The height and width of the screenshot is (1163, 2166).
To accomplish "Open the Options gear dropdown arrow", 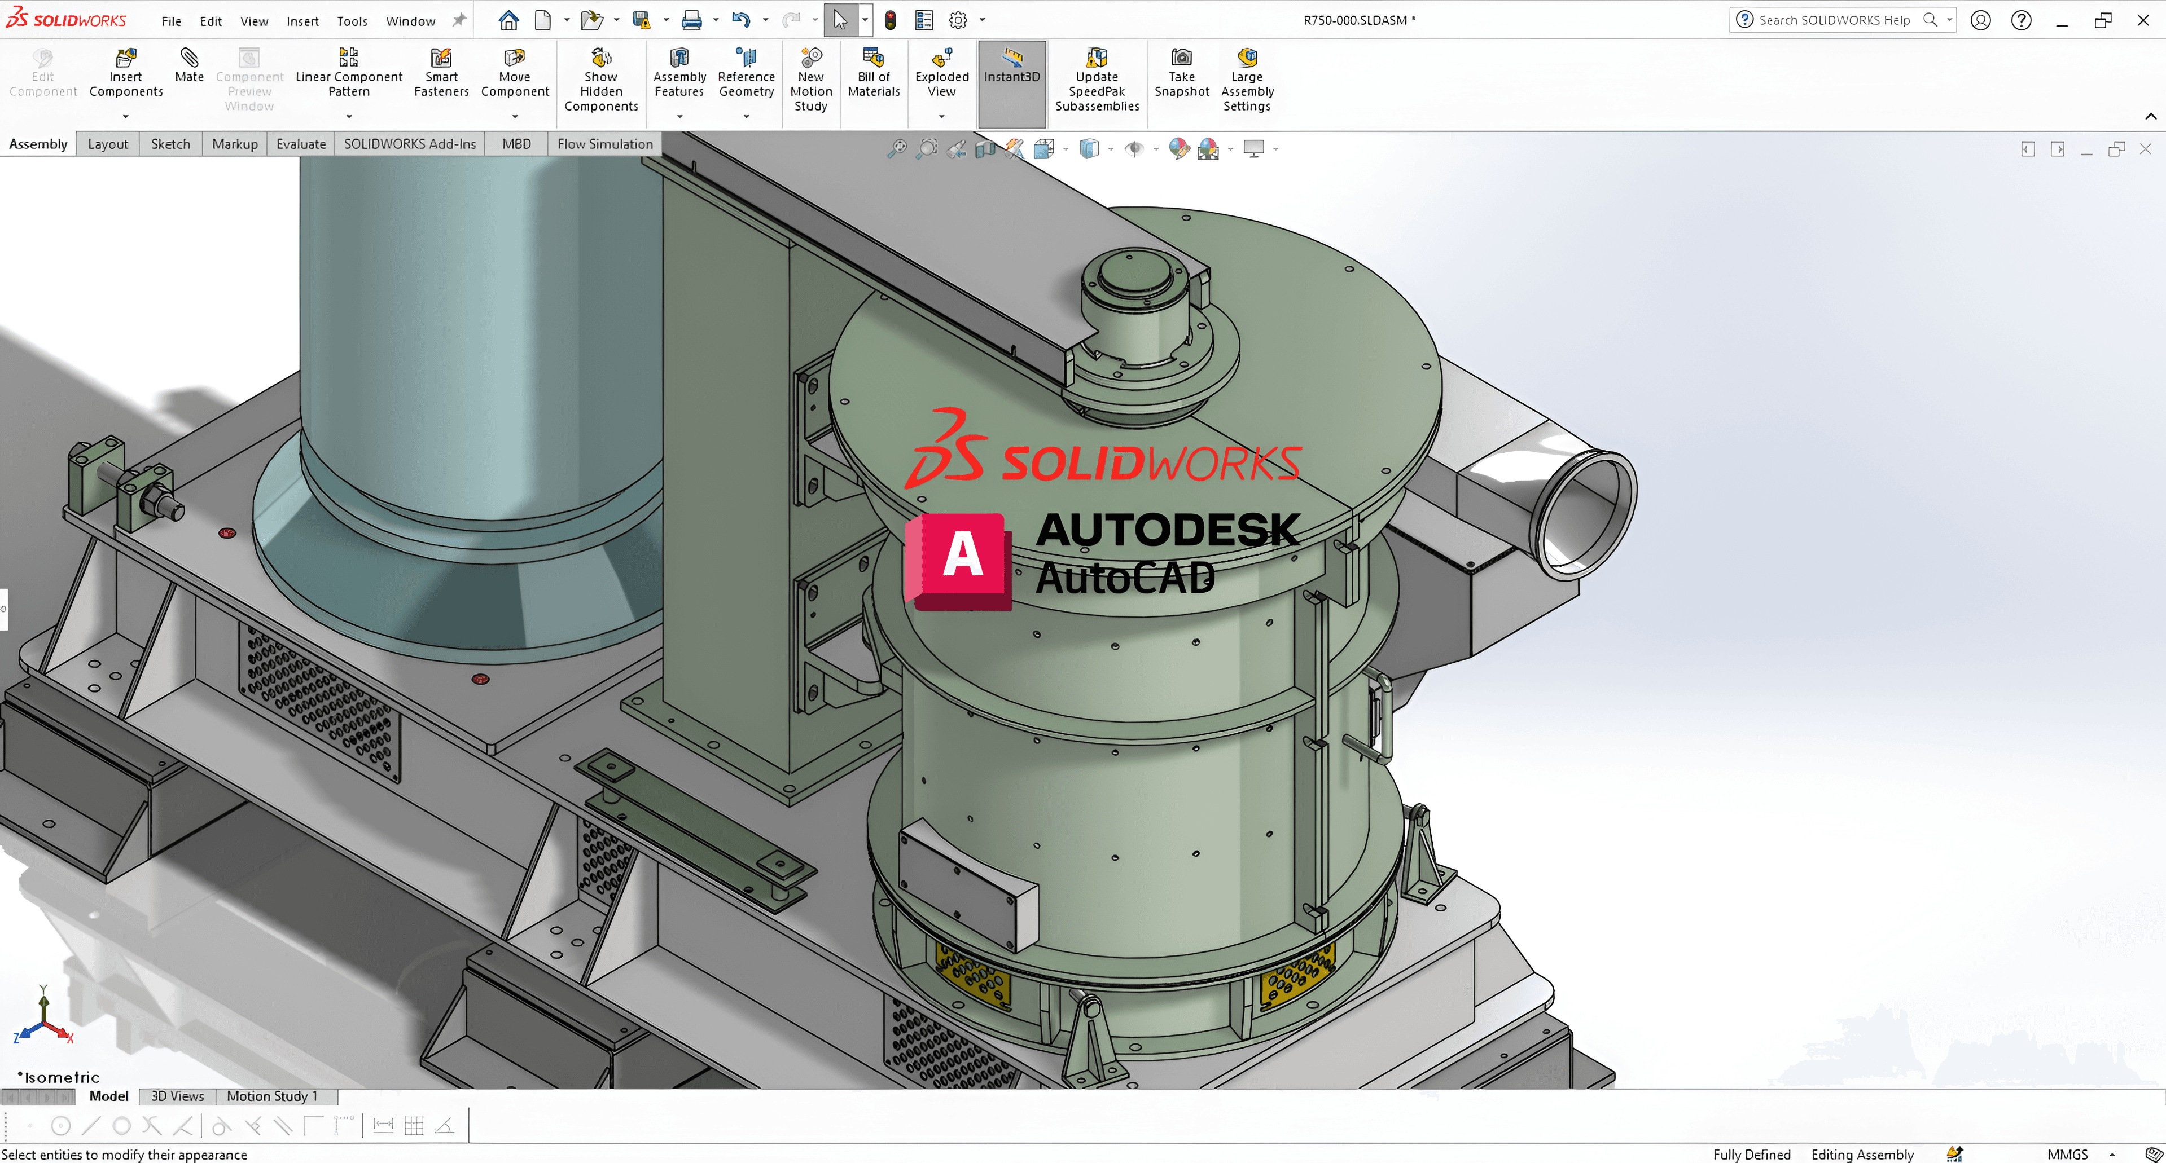I will pyautogui.click(x=982, y=20).
